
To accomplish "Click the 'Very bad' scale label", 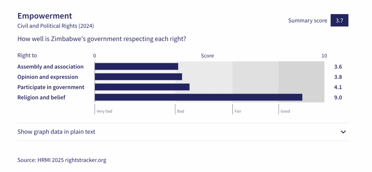I will [x=104, y=111].
